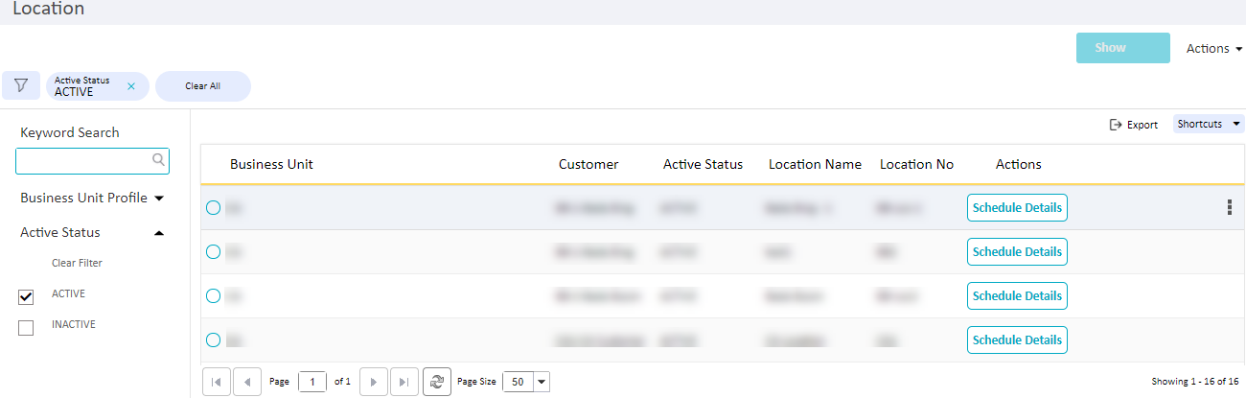Click the Actions column header
The width and height of the screenshot is (1246, 398).
(x=1018, y=164)
